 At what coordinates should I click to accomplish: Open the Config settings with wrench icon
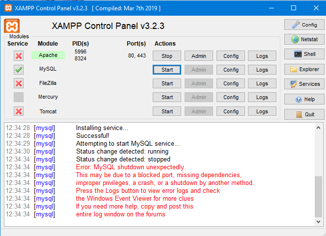[x=304, y=25]
